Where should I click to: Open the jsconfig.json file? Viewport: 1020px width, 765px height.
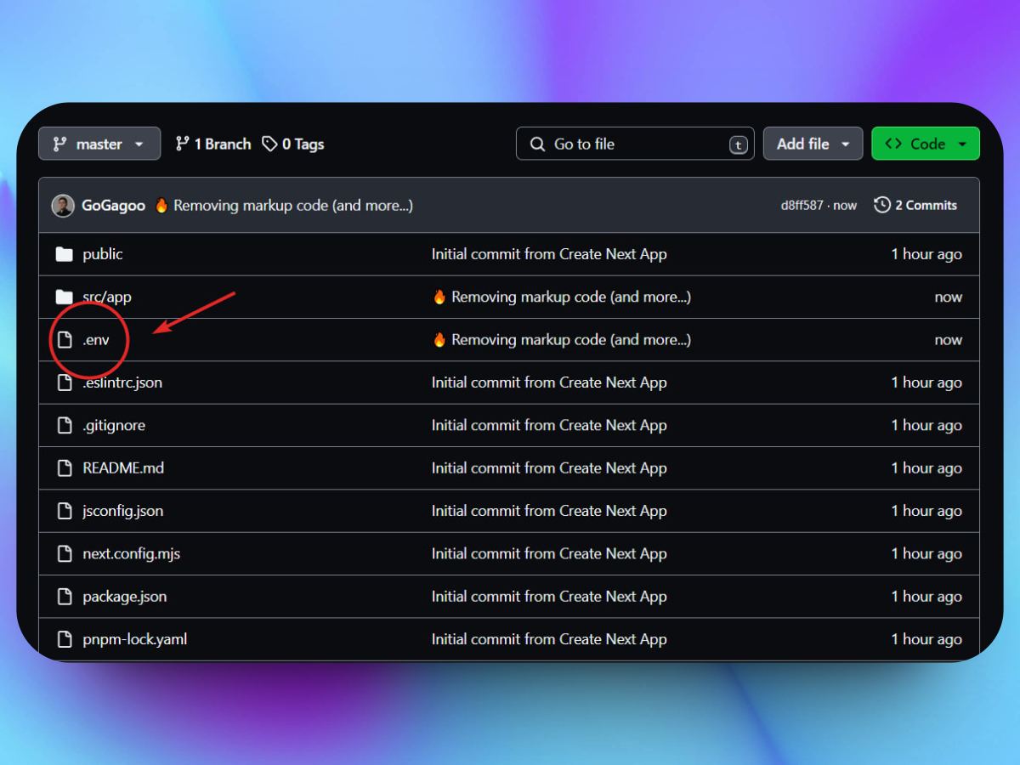[x=122, y=511]
